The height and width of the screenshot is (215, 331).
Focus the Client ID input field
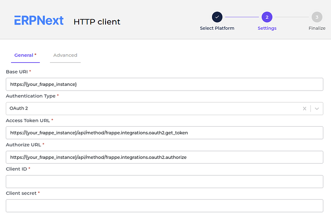click(165, 181)
